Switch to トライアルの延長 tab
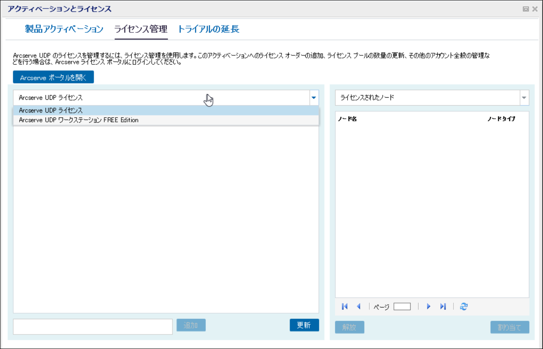This screenshot has height=349, width=543. (209, 29)
